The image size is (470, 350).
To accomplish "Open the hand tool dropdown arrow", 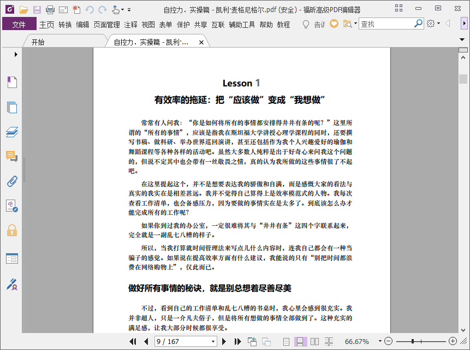I will click(122, 10).
